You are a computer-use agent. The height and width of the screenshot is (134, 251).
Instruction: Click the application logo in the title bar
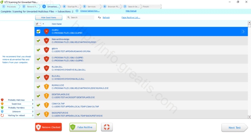click(2, 2)
